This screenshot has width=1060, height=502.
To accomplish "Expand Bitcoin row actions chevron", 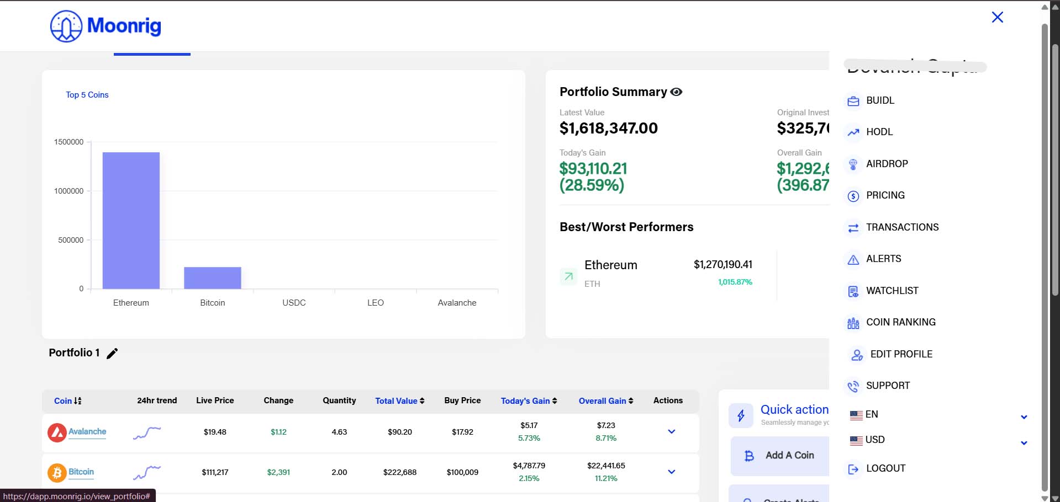I will tap(672, 472).
